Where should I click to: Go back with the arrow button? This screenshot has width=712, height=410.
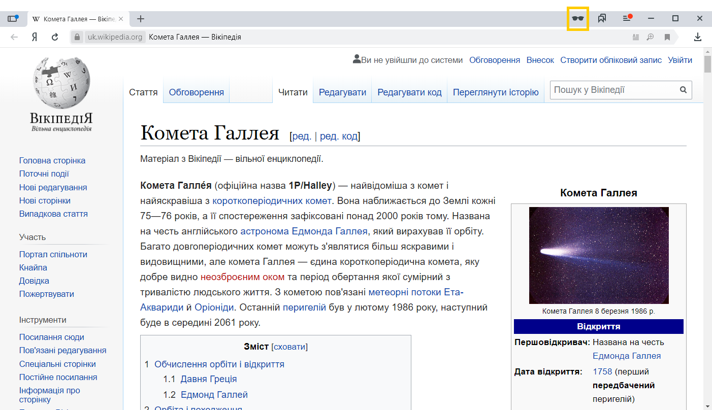point(14,37)
